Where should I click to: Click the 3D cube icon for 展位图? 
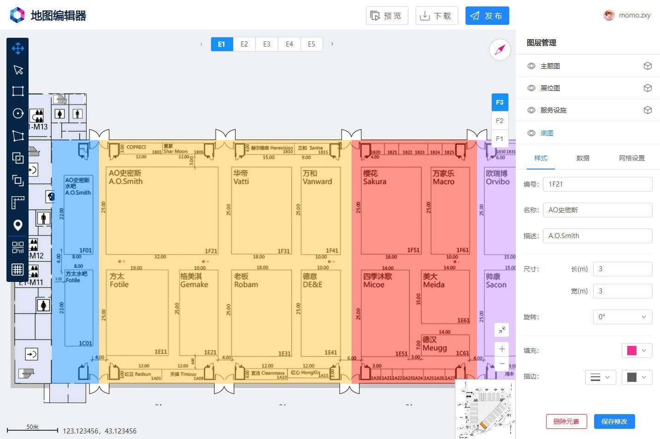[648, 88]
